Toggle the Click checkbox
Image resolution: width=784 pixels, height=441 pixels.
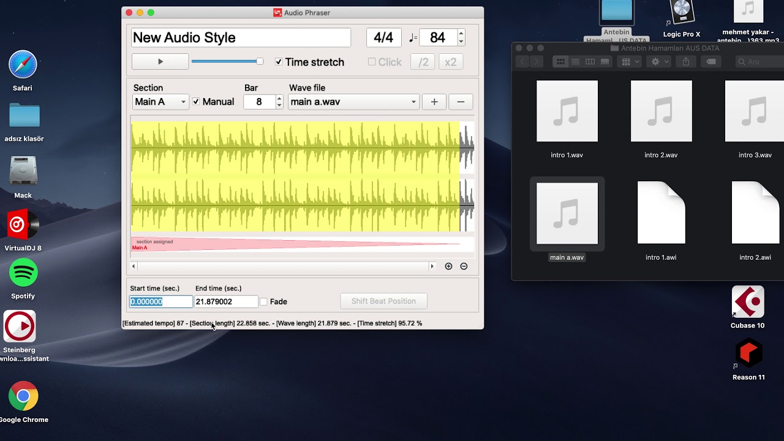[x=372, y=62]
